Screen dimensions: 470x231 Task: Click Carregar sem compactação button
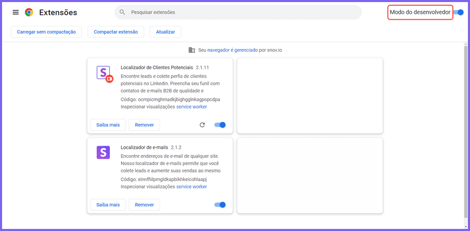pyautogui.click(x=46, y=32)
